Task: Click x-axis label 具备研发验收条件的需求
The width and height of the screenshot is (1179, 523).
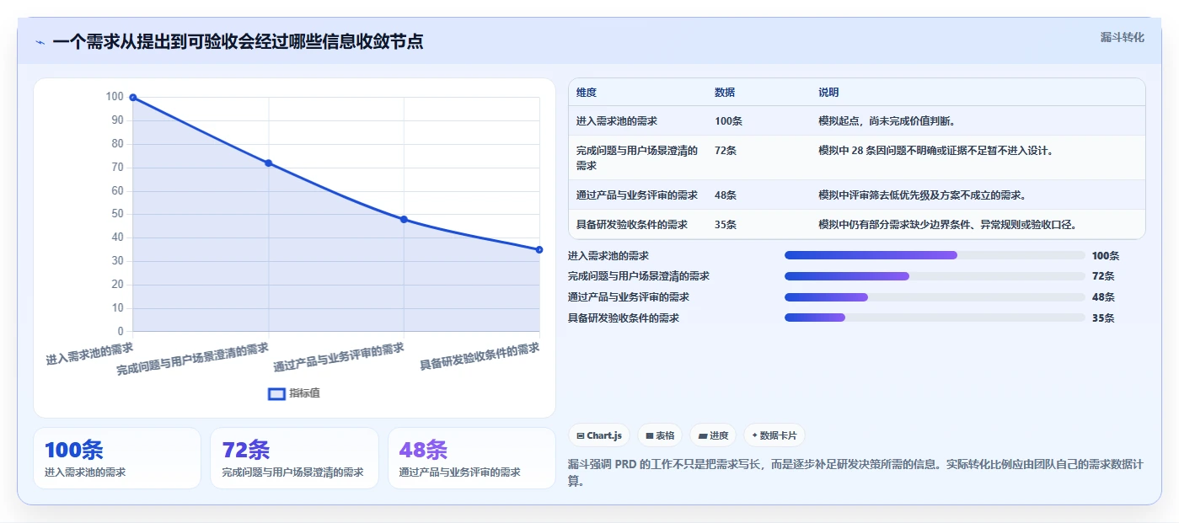Action: (480, 356)
